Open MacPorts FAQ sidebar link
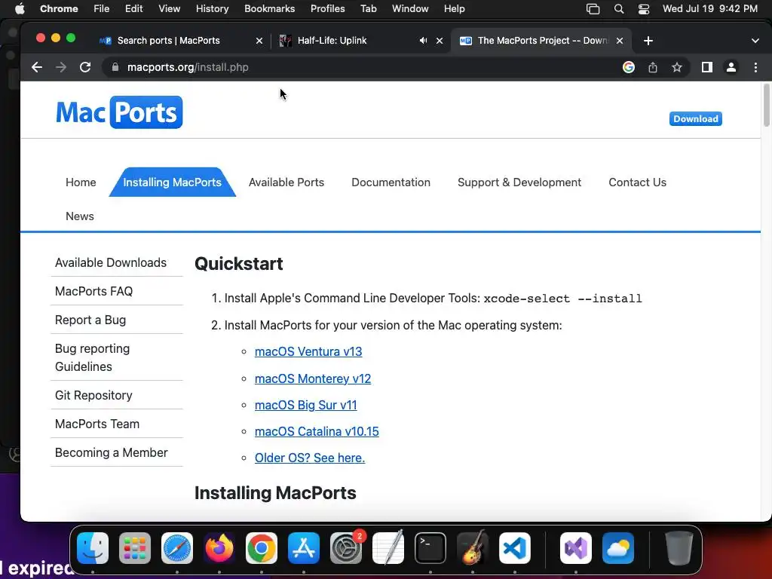This screenshot has width=772, height=579. pos(93,291)
